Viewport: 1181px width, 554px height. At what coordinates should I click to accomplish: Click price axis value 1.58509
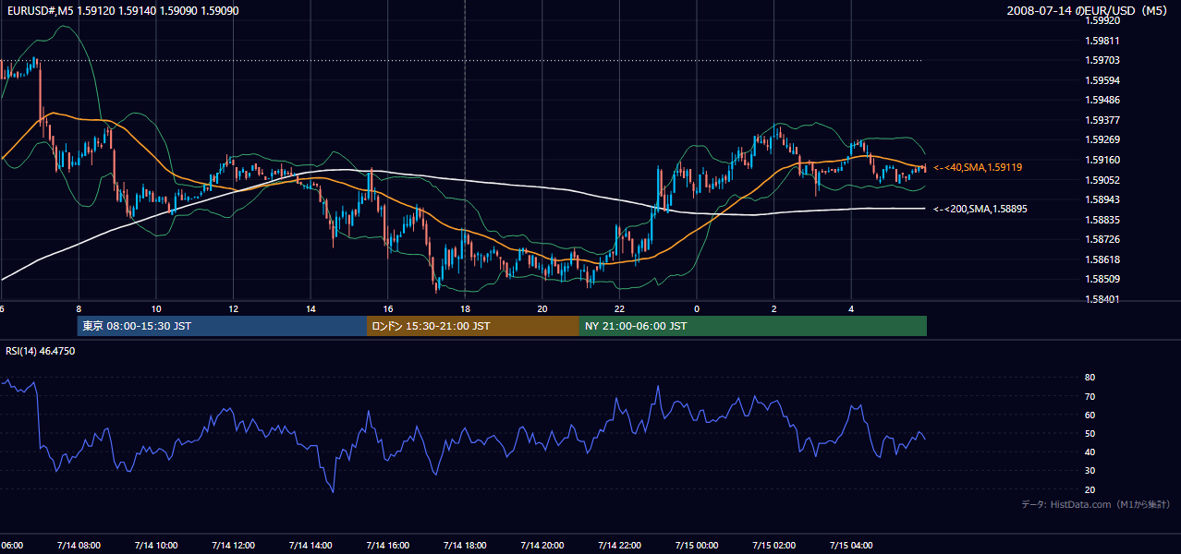(x=1102, y=279)
